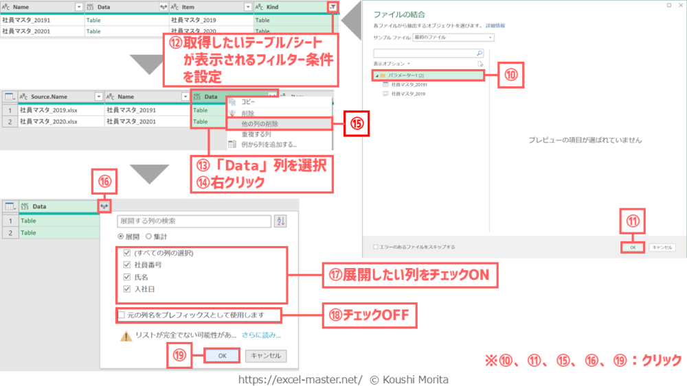Enable エラーのあるファイルをスキップする checkbox
Image resolution: width=687 pixels, height=386 pixels.
[376, 247]
